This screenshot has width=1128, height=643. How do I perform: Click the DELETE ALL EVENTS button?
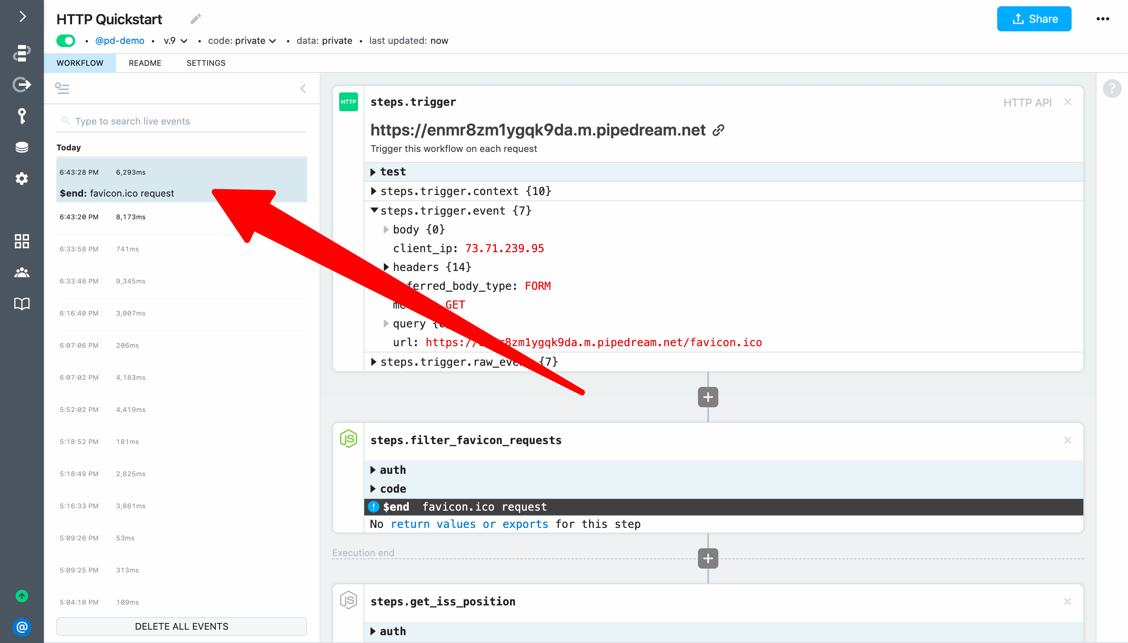pyautogui.click(x=181, y=626)
